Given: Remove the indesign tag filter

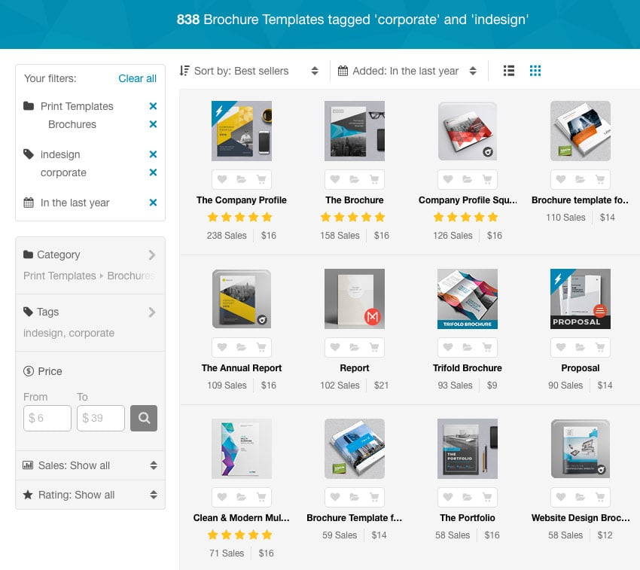Looking at the screenshot, I should click(153, 154).
